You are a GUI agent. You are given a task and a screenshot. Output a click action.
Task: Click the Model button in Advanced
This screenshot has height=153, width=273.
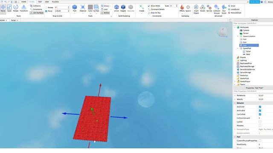(203, 8)
